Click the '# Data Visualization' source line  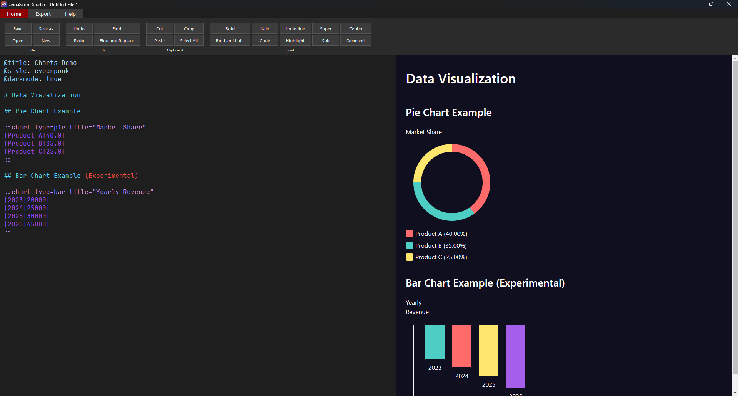pos(42,95)
